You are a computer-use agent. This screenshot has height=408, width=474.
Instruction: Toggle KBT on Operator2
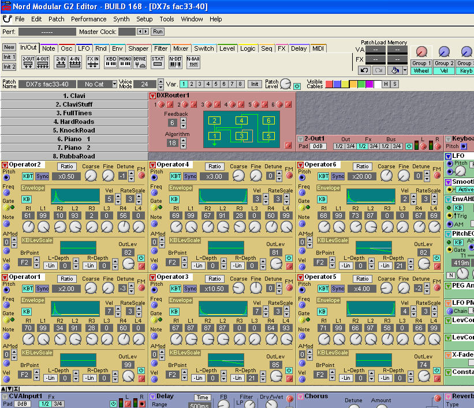coord(27,176)
